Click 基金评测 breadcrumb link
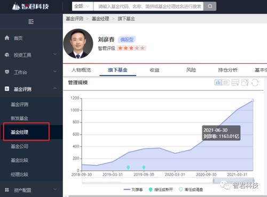The width and height of the screenshot is (267, 197). pos(75,19)
